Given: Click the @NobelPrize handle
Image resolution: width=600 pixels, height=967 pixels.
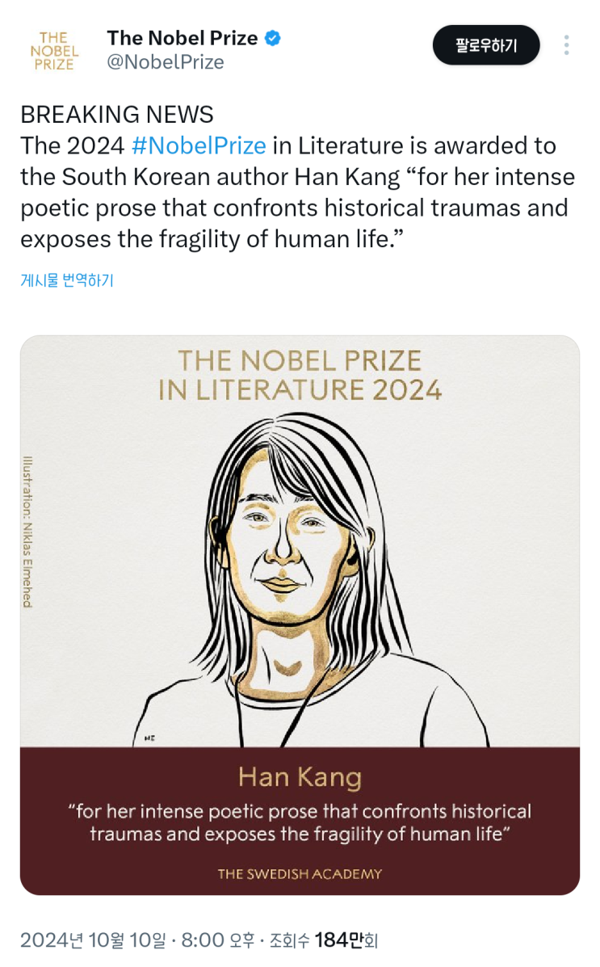Looking at the screenshot, I should click(x=165, y=62).
